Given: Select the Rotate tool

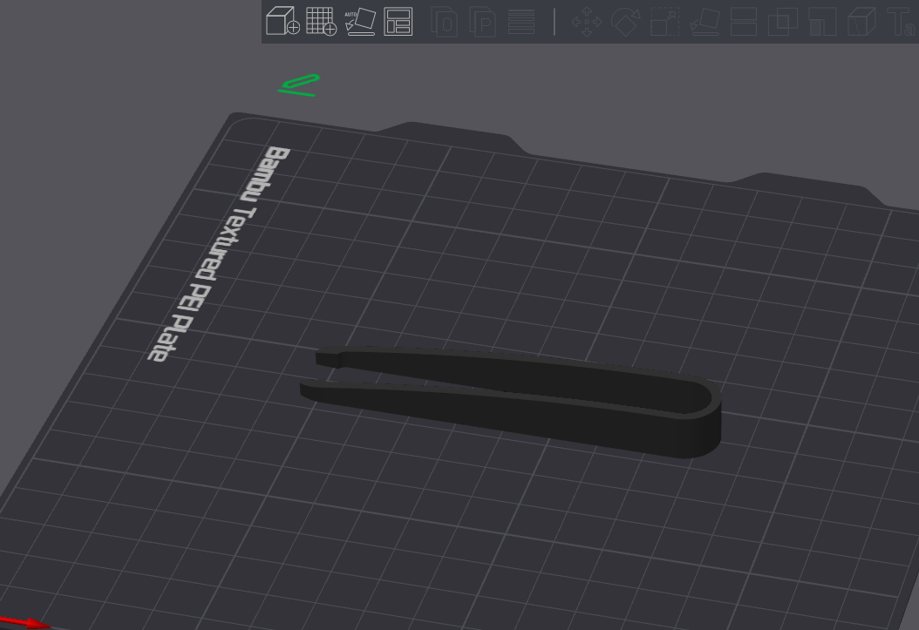Looking at the screenshot, I should 625,22.
